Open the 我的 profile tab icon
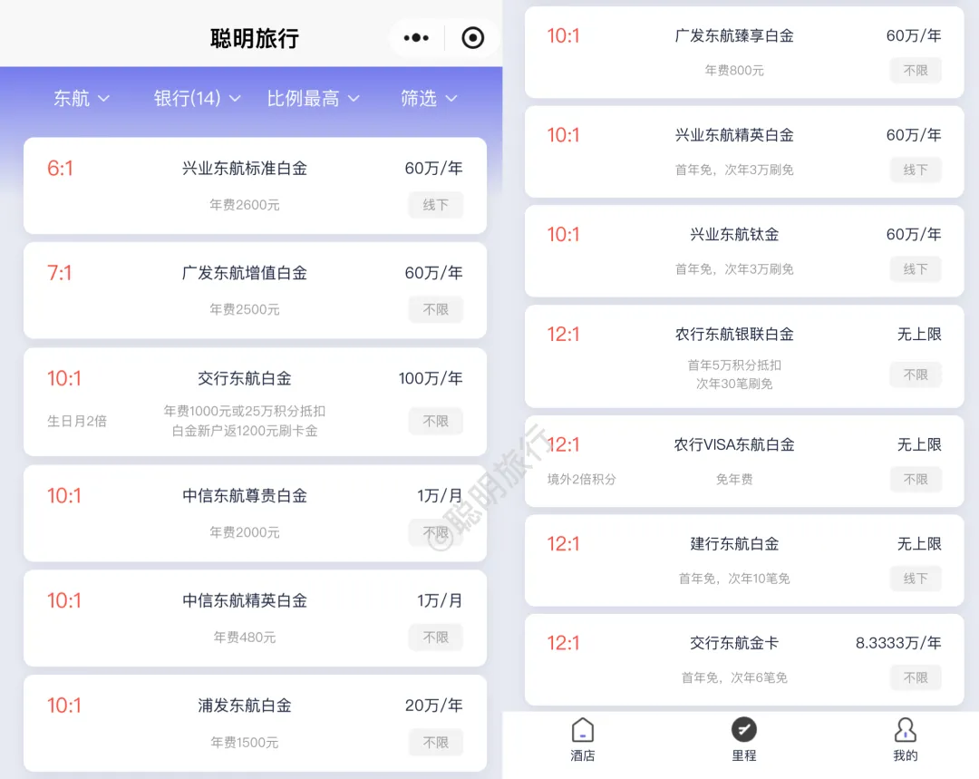979x779 pixels. click(x=905, y=730)
